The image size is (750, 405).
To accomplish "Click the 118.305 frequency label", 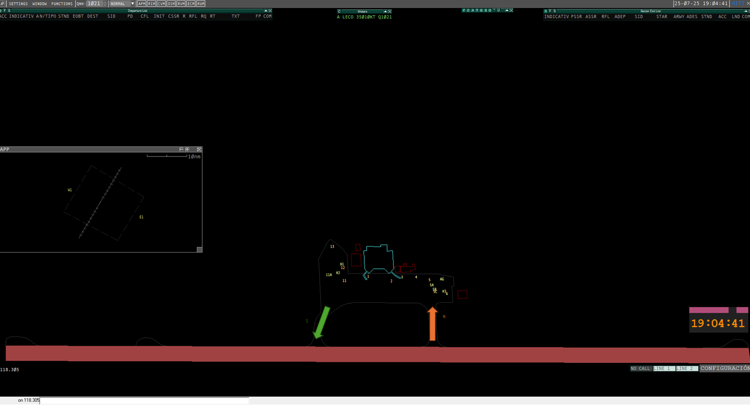I will [10, 369].
